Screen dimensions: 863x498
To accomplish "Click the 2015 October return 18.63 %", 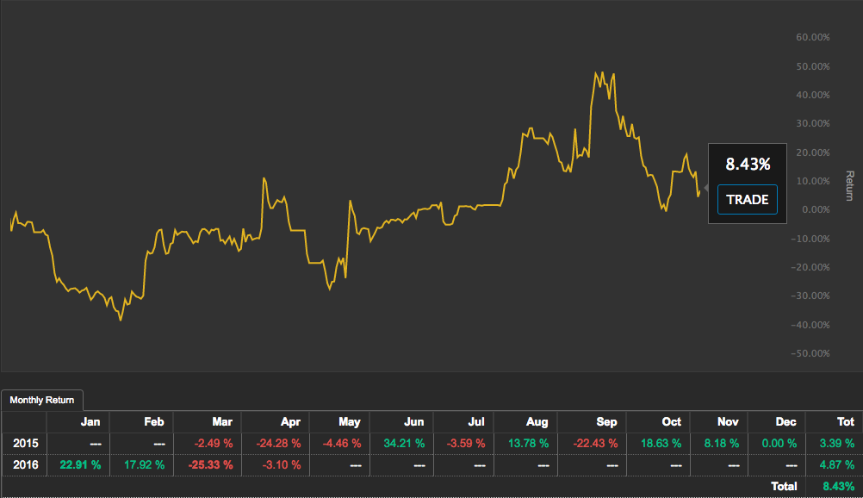I will tap(661, 444).
